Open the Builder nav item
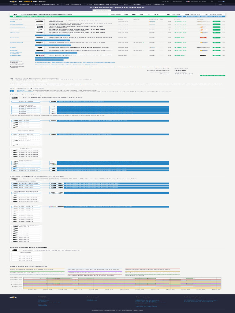The height and width of the screenshot is (313, 235). point(21,4)
